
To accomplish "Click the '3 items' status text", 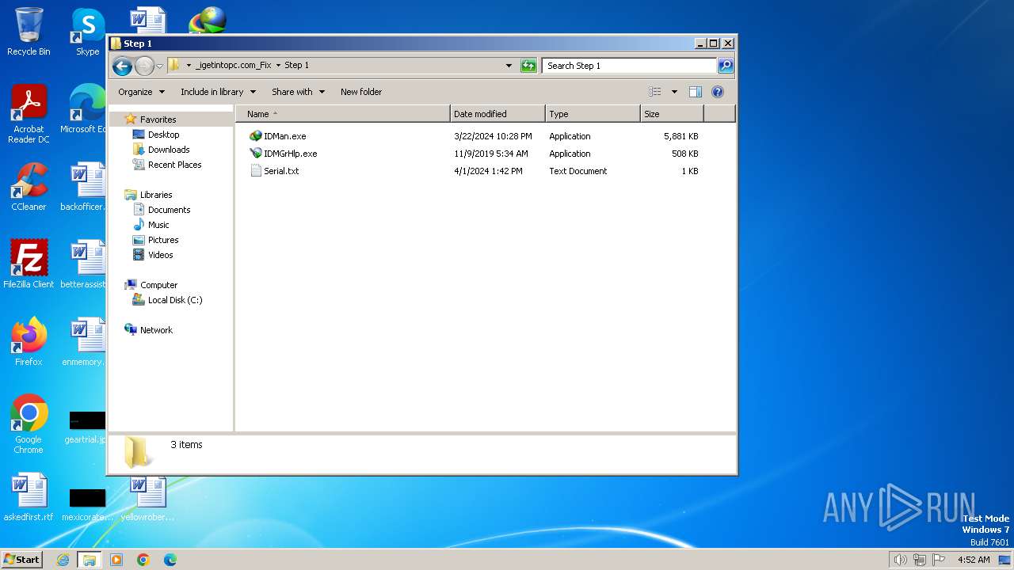I will point(187,445).
